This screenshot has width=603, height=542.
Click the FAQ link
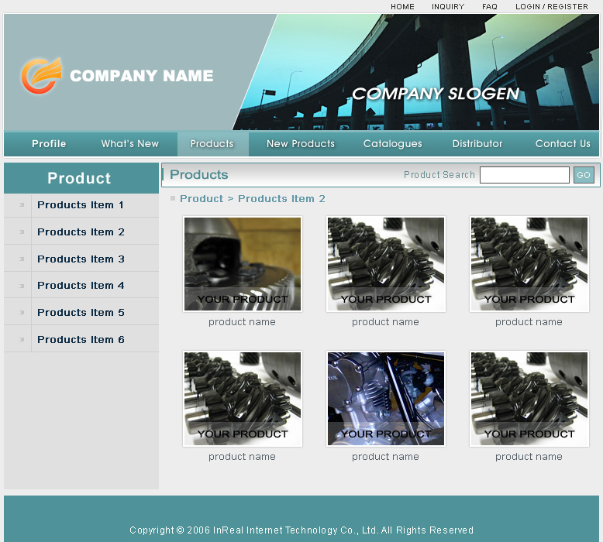point(490,7)
